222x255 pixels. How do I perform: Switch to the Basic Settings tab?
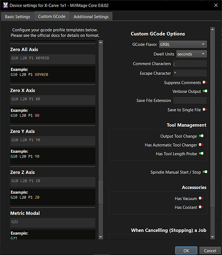[17, 17]
